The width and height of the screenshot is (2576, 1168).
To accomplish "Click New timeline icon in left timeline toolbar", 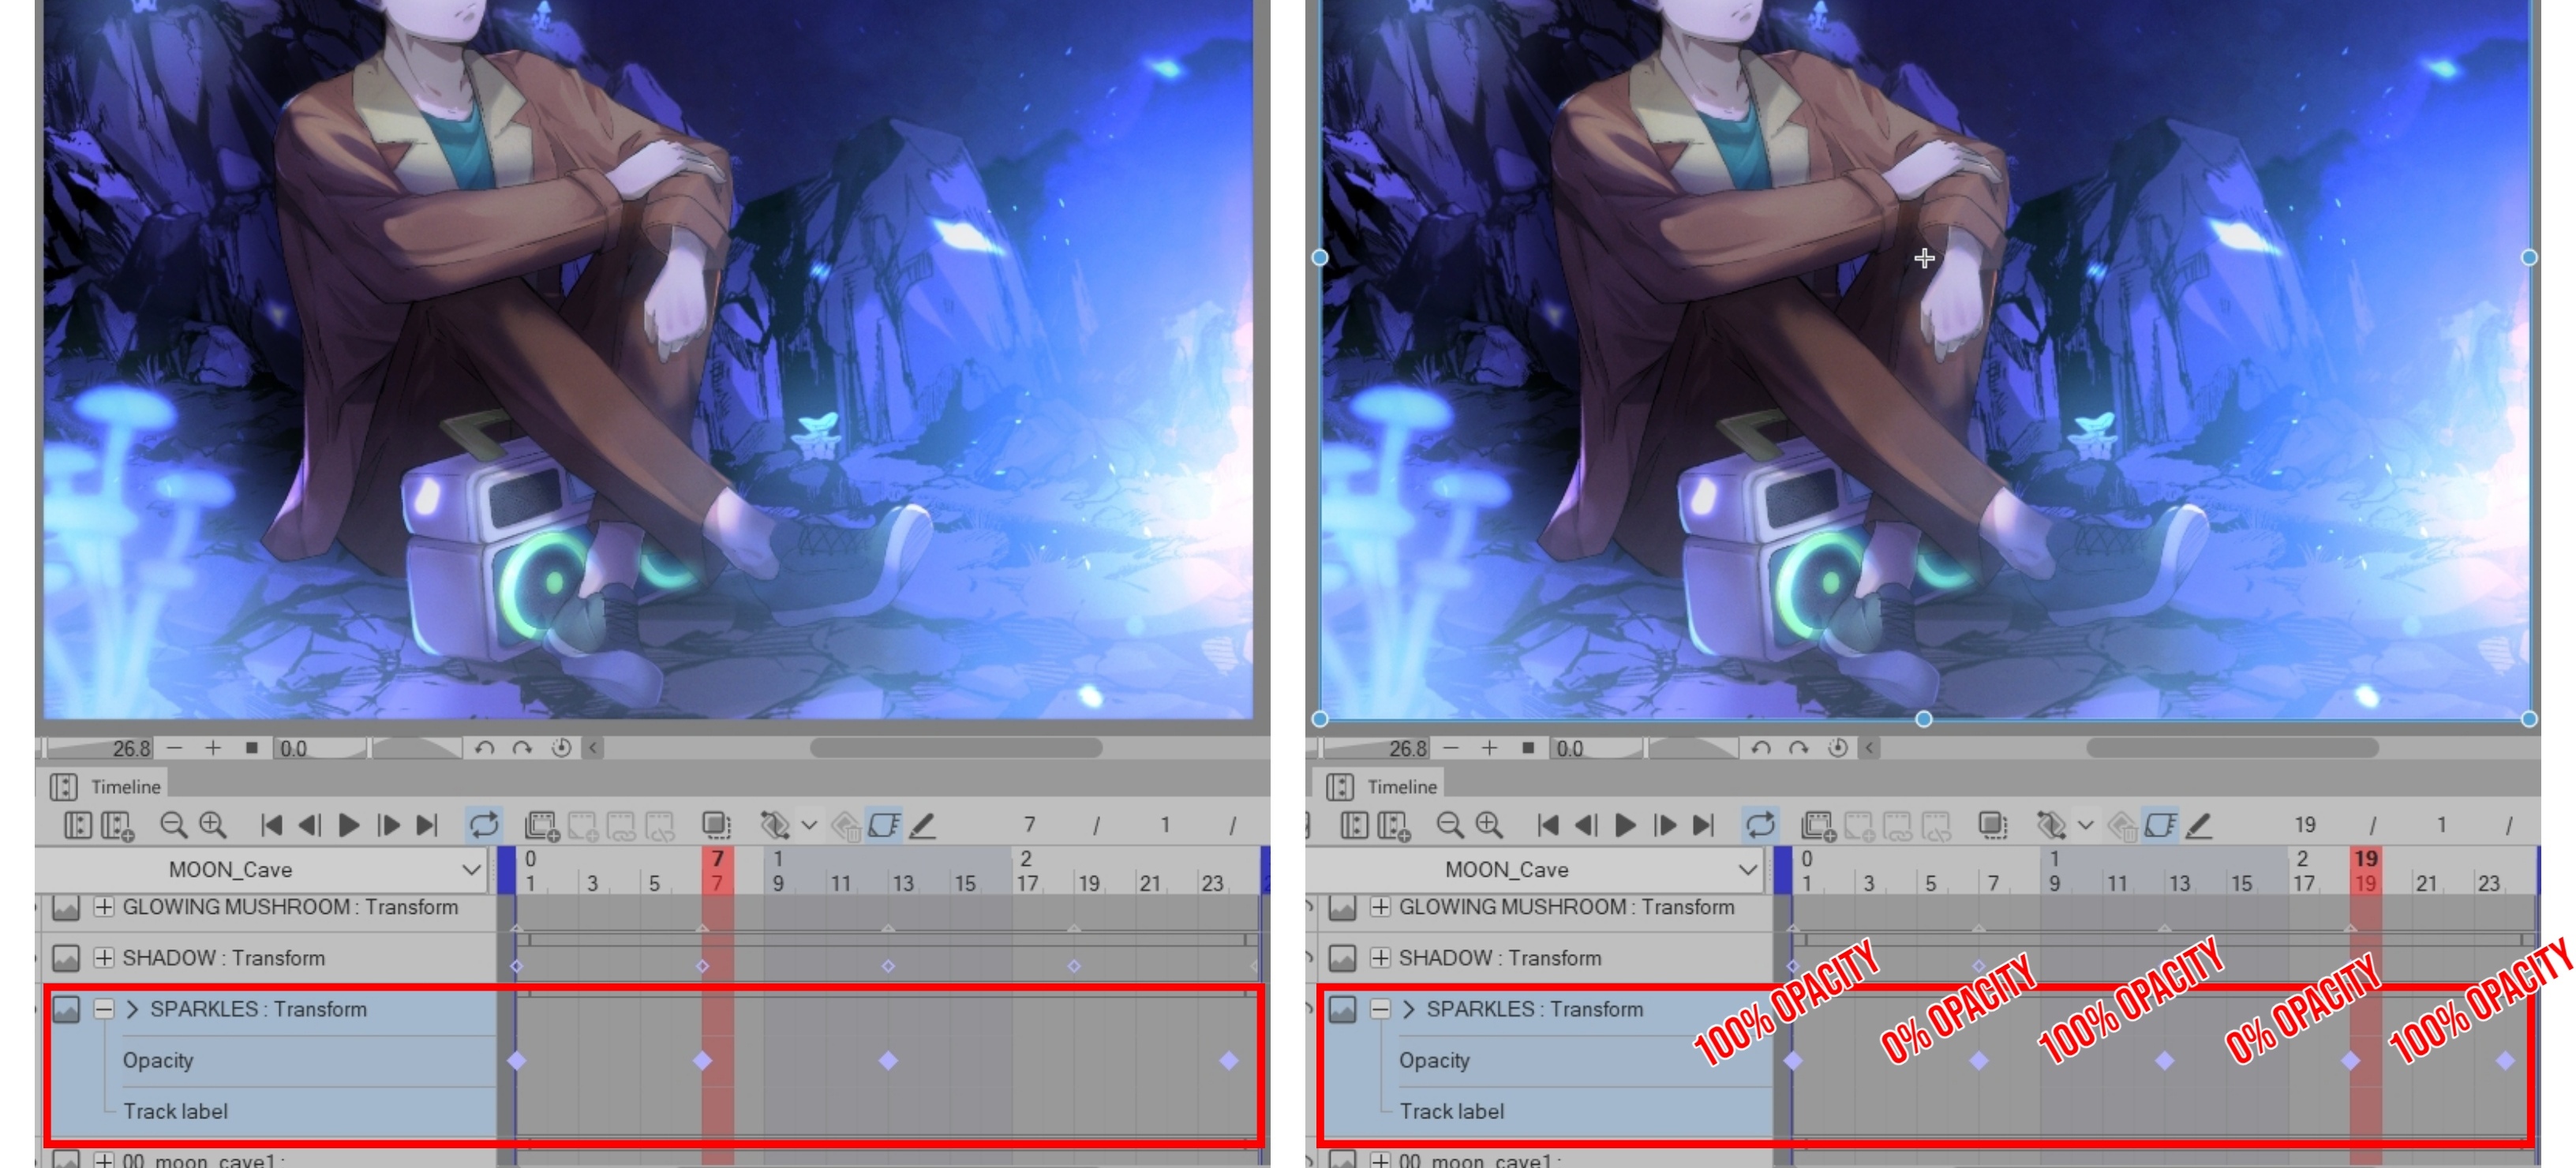I will tap(117, 825).
